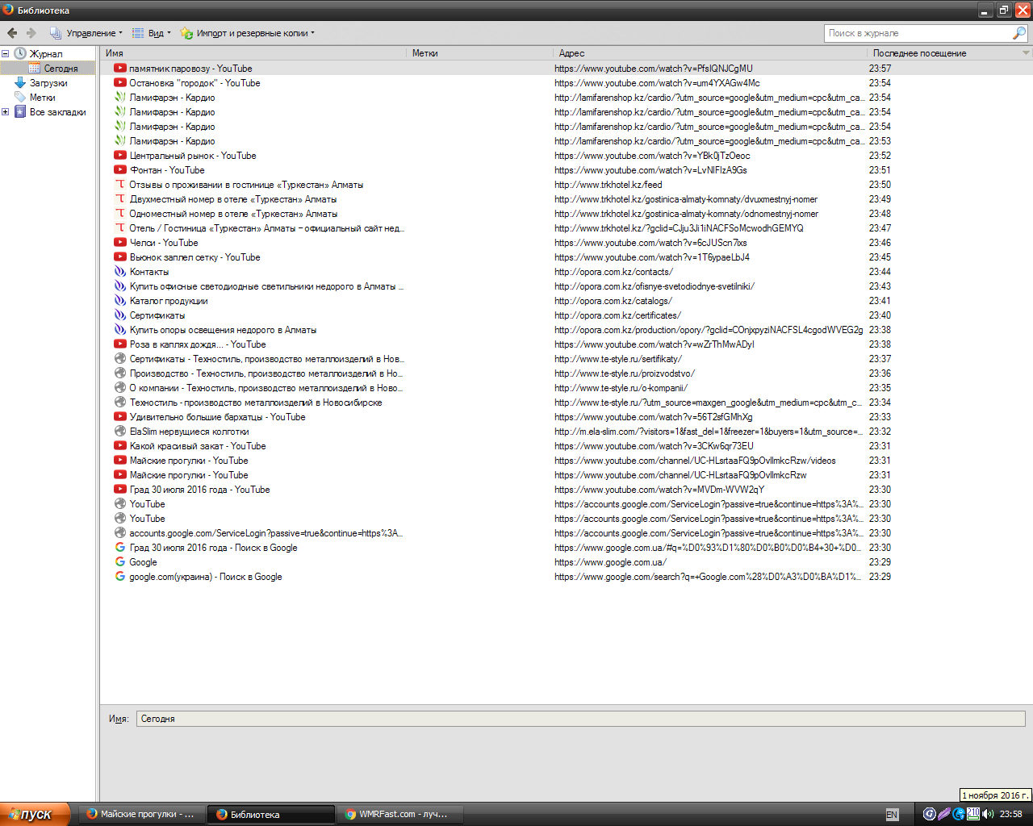Click YouTube icon of памятник паровозу row
Viewport: 1033px width, 826px height.
(x=120, y=69)
